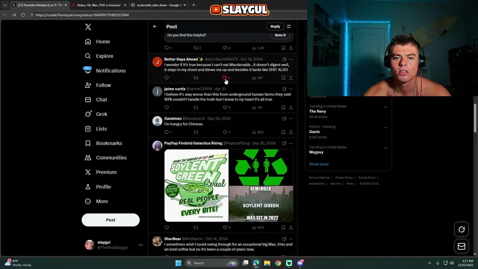This screenshot has height=269, width=478.
Task: Open a new browser tab
Action: pyautogui.click(x=193, y=5)
